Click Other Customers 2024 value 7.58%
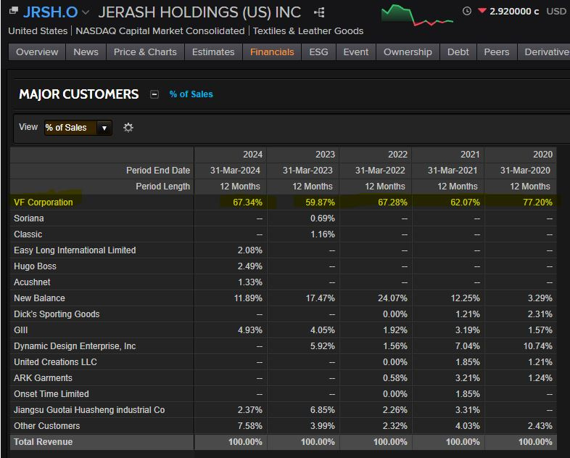570x458 pixels. 250,426
